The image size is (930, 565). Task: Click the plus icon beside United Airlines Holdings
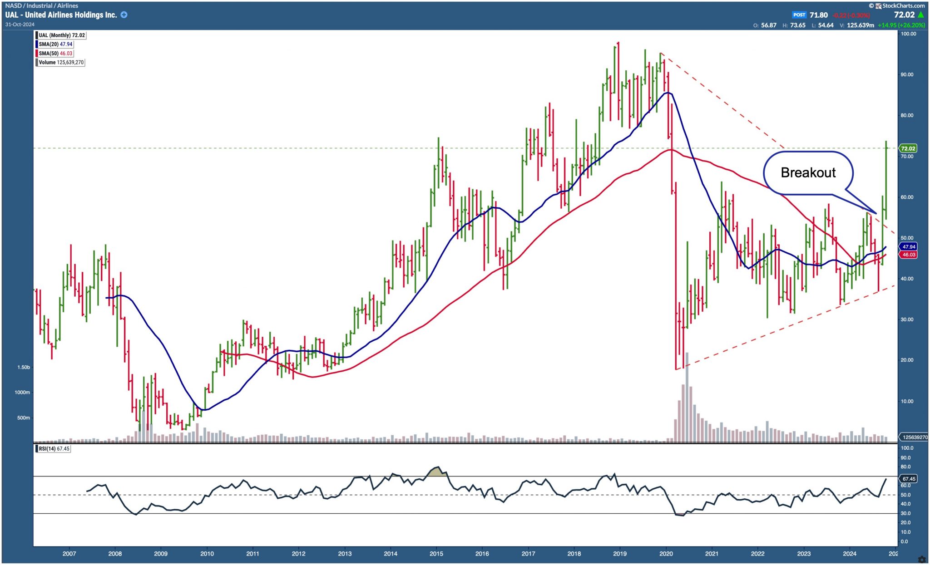coord(124,15)
